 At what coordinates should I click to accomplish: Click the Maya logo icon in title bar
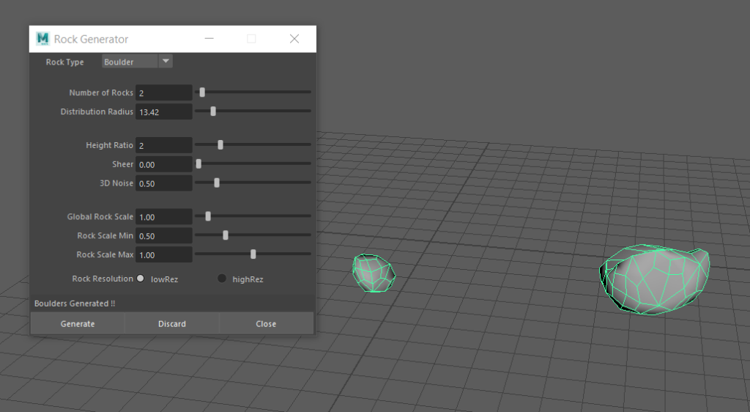click(42, 39)
